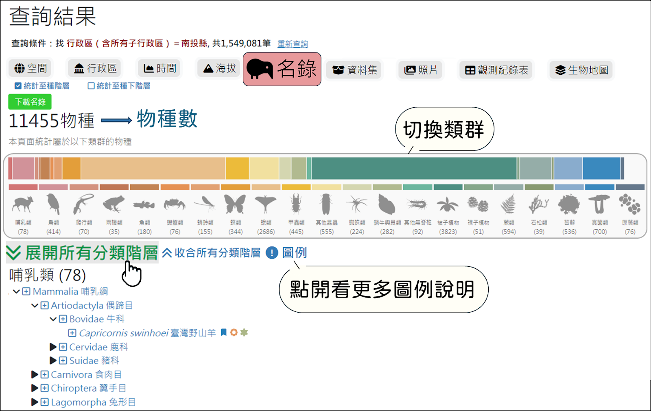Image resolution: width=651 pixels, height=411 pixels.
Task: Click the 被子植物 angiosperm group icon
Action: pyautogui.click(x=448, y=205)
